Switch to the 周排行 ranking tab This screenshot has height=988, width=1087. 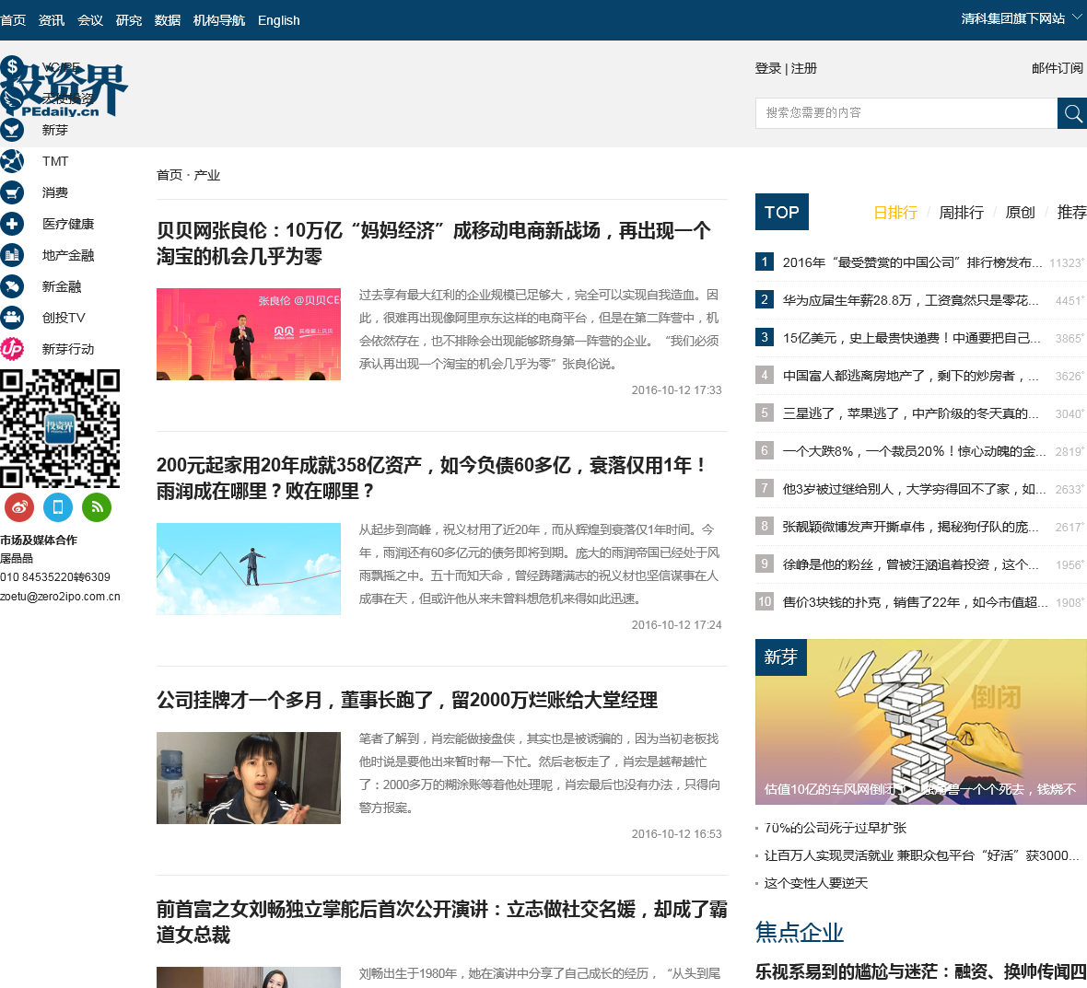point(961,212)
